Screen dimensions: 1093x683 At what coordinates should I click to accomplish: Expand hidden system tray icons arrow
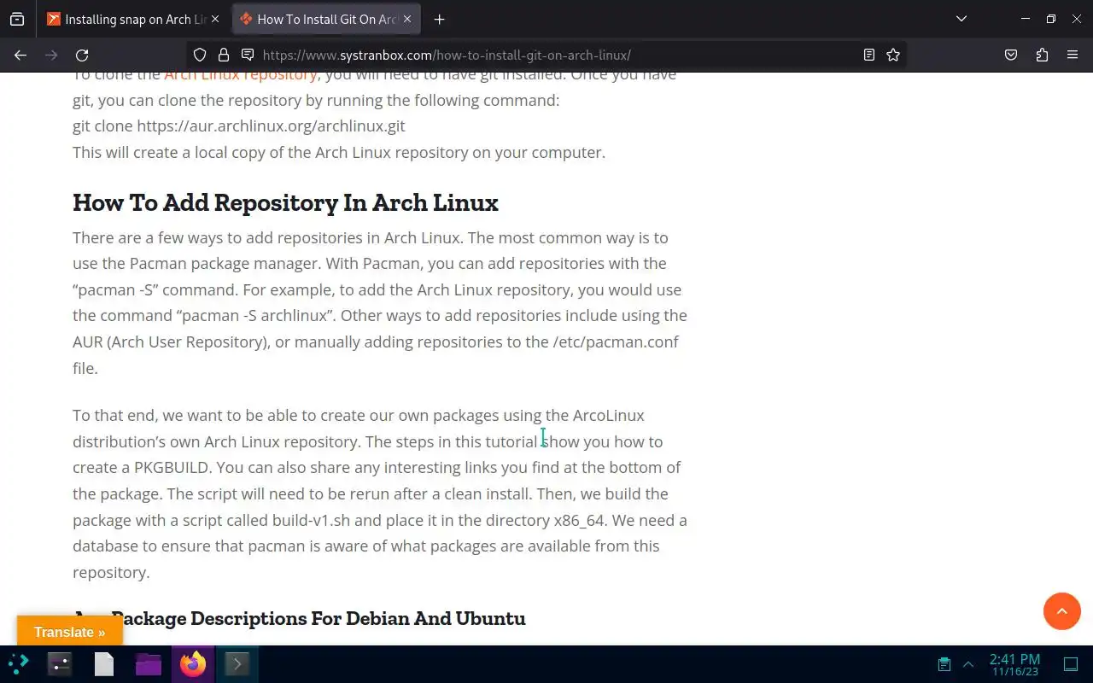(968, 664)
